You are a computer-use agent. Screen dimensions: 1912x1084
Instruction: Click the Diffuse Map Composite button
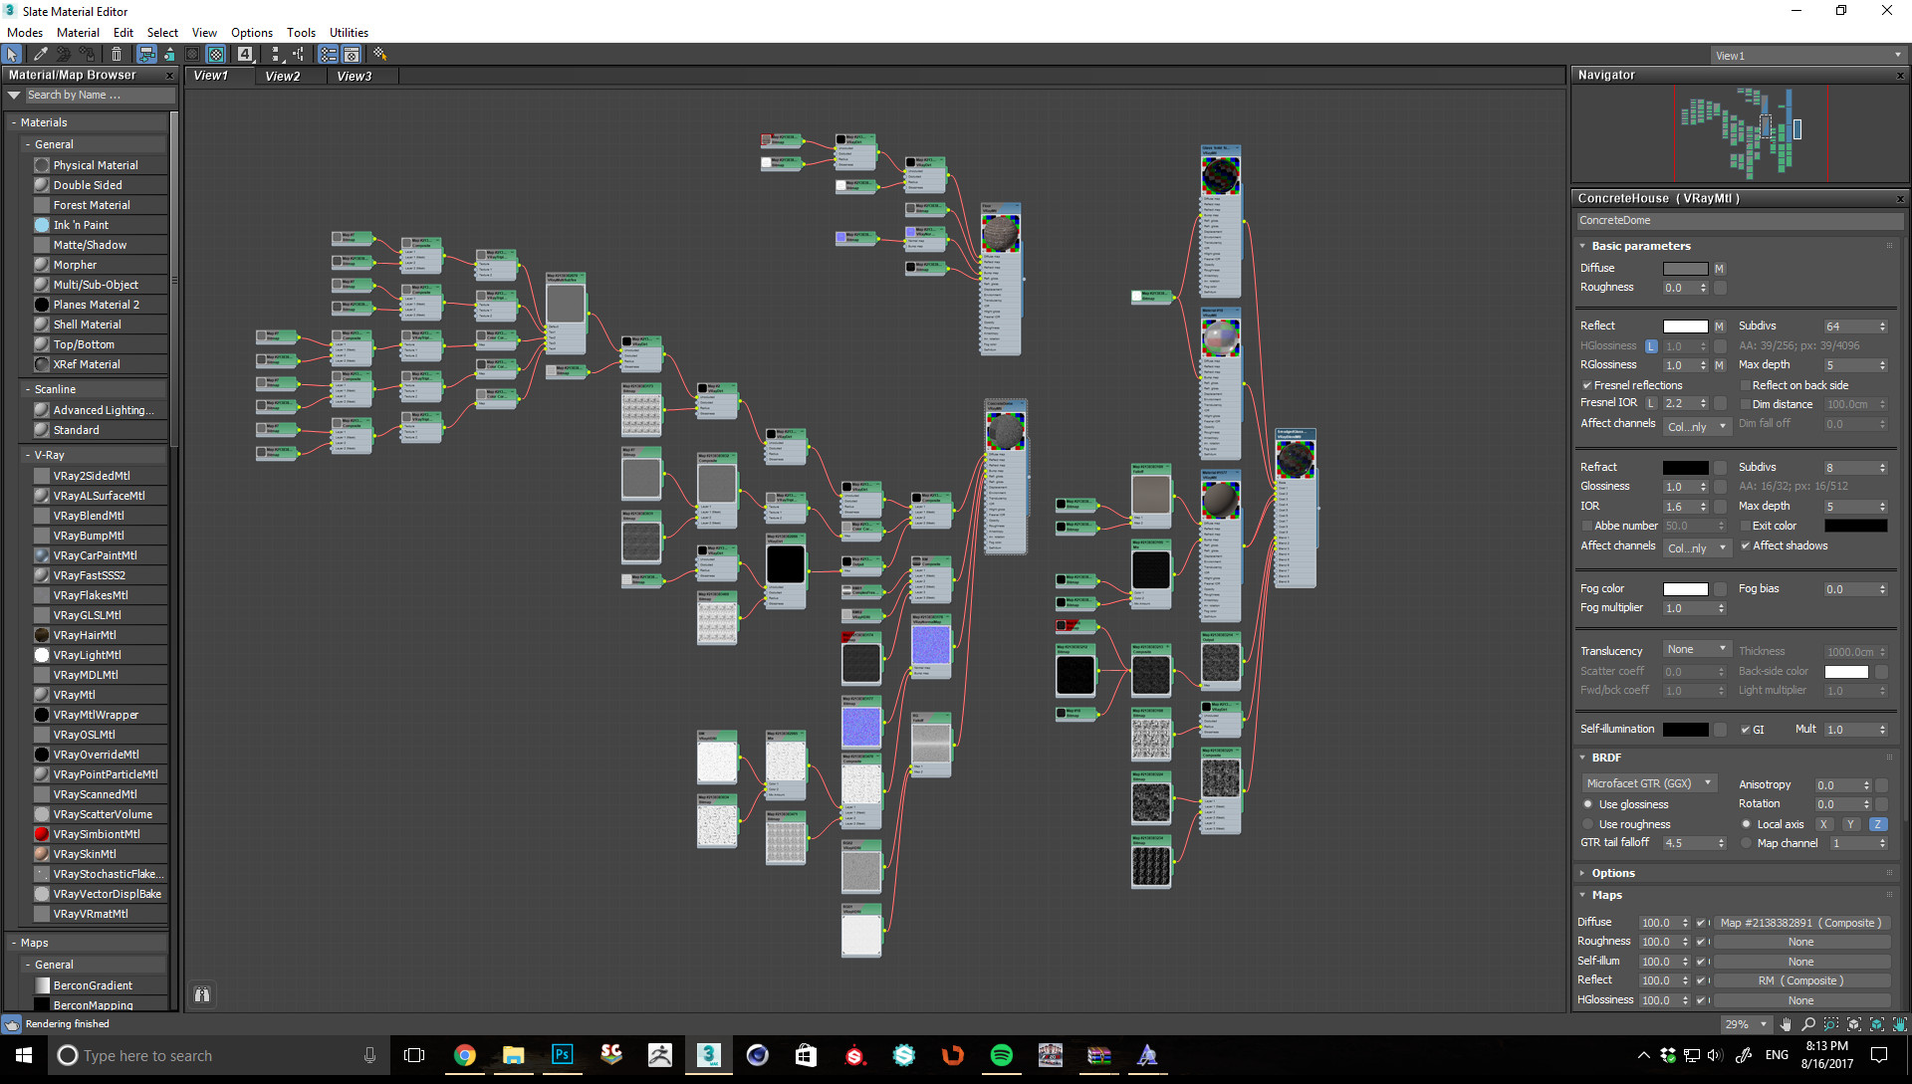point(1800,923)
